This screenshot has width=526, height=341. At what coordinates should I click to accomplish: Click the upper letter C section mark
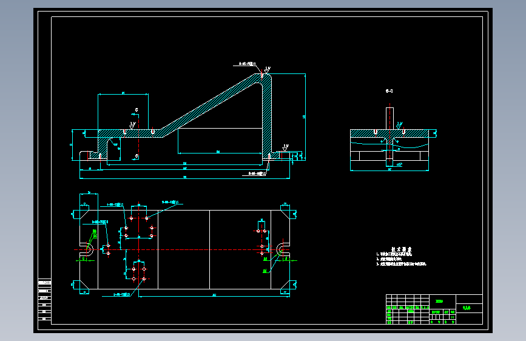point(136,110)
